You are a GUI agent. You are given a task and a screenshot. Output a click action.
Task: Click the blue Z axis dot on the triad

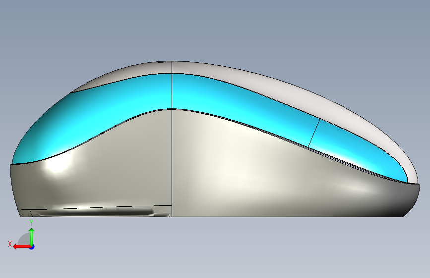pyautogui.click(x=32, y=247)
